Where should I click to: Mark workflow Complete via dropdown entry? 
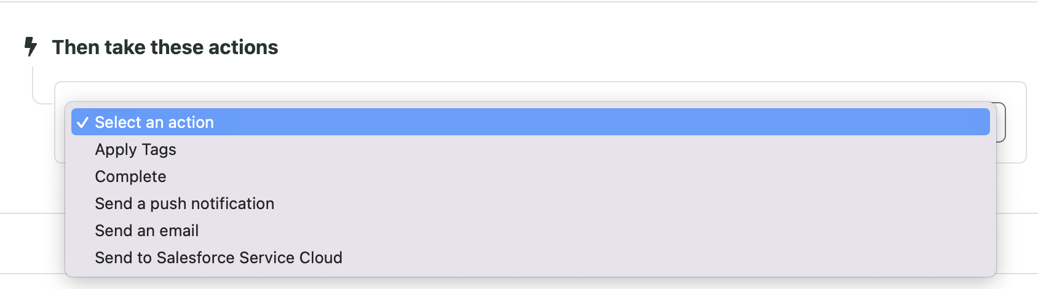(x=130, y=176)
